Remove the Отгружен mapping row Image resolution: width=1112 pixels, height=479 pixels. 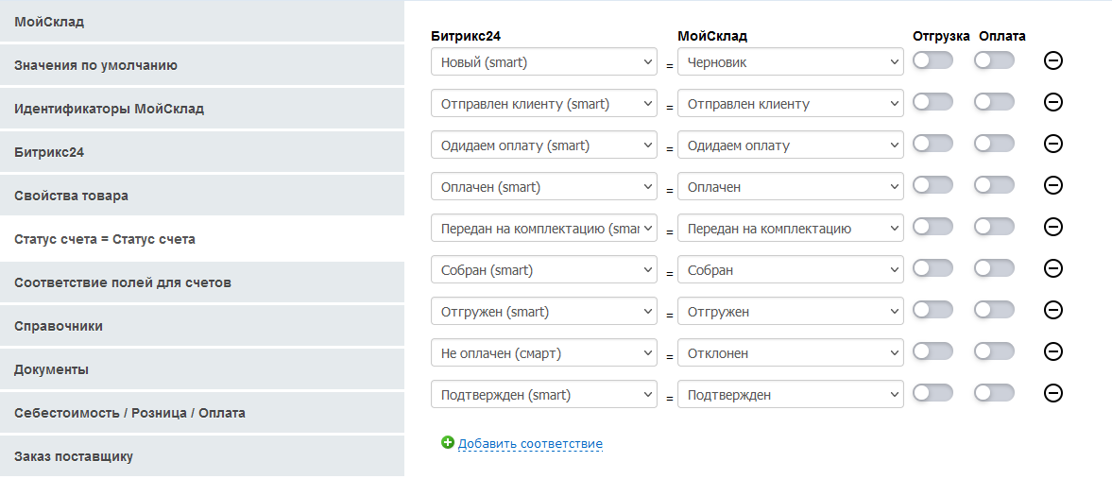[x=1053, y=311]
